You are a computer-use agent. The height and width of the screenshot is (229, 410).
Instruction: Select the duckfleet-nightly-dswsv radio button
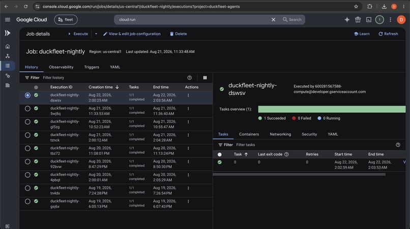pos(27,95)
